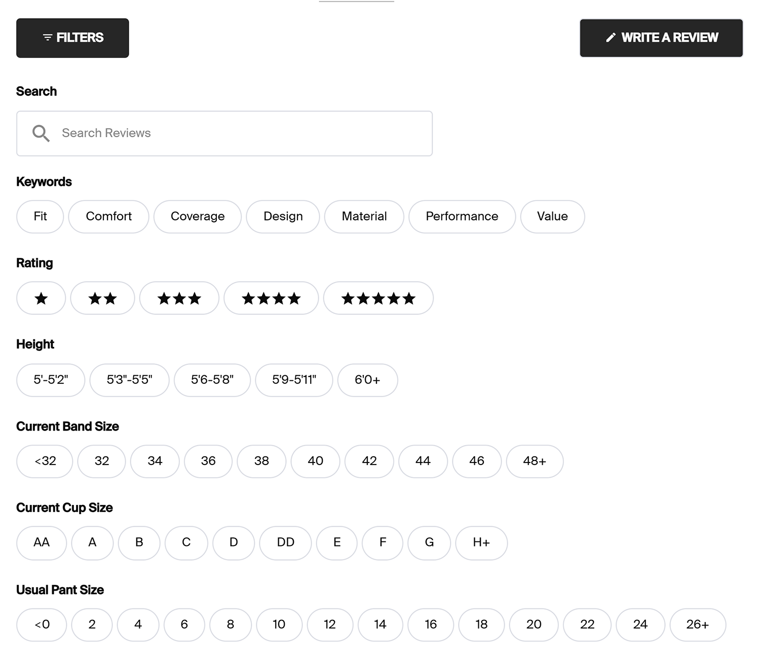Choose height range 5'-5'2"

pyautogui.click(x=51, y=380)
